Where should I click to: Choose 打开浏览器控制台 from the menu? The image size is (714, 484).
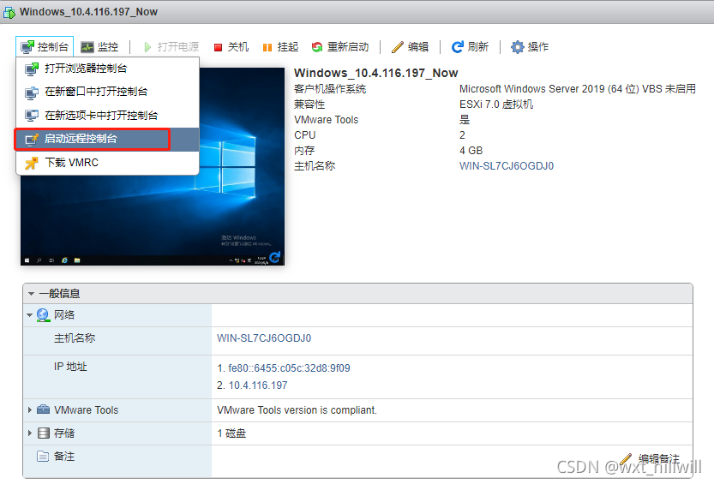point(107,69)
